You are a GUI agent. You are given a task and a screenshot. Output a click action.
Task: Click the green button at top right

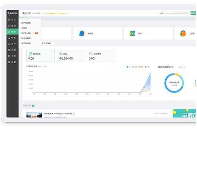(x=193, y=13)
